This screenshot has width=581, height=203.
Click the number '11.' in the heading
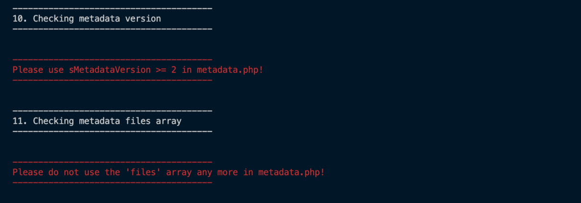pos(20,121)
